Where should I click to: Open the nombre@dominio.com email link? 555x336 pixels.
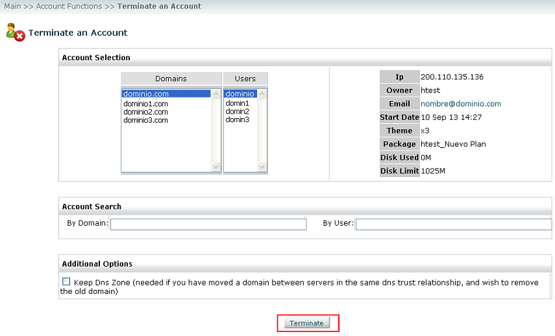pyautogui.click(x=460, y=104)
